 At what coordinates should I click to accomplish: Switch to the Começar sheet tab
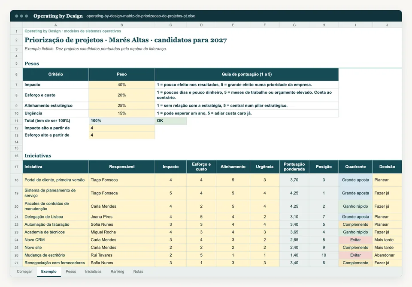(24, 272)
